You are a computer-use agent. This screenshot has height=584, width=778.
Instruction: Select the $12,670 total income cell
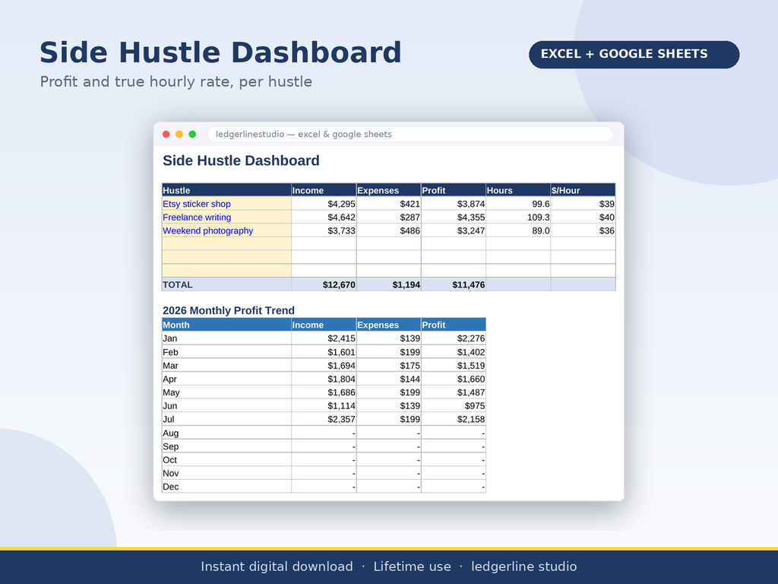[x=324, y=284]
